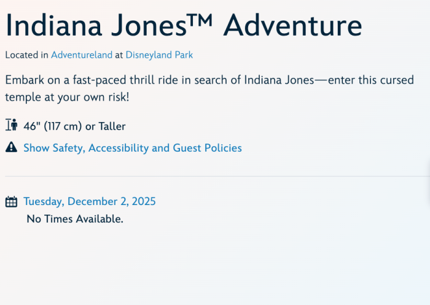Go to the Disneyland Park link
This screenshot has height=305, width=430.
[159, 55]
